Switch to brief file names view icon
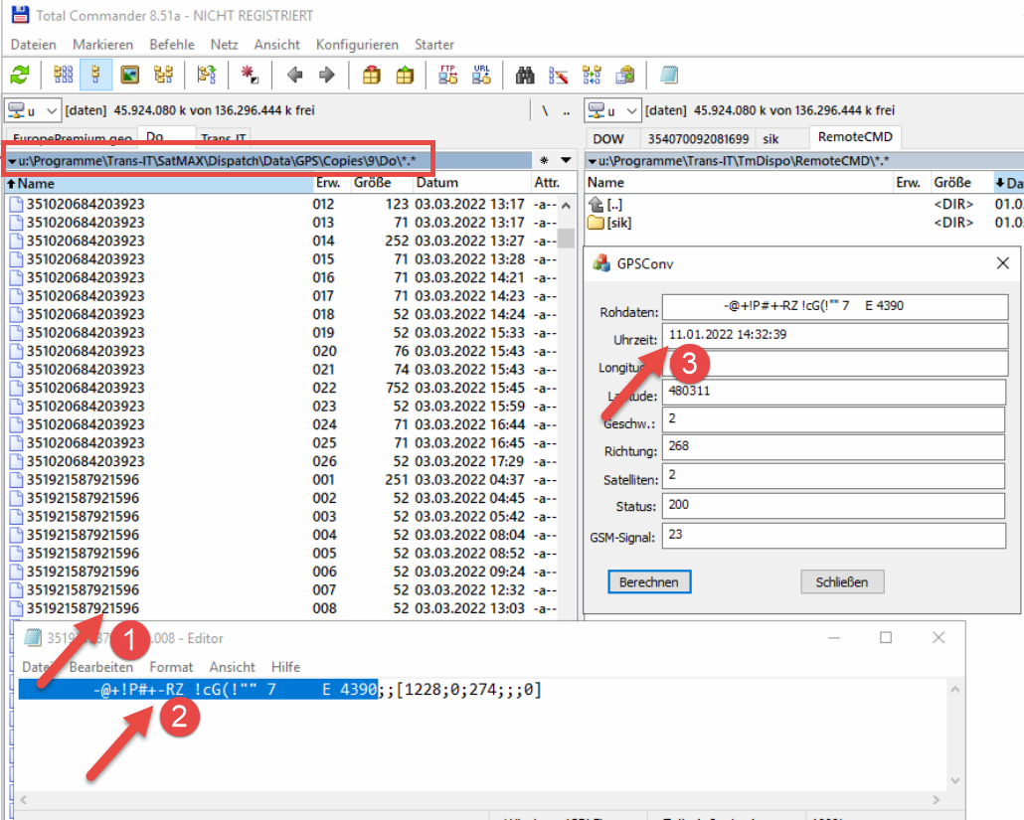 pyautogui.click(x=64, y=75)
